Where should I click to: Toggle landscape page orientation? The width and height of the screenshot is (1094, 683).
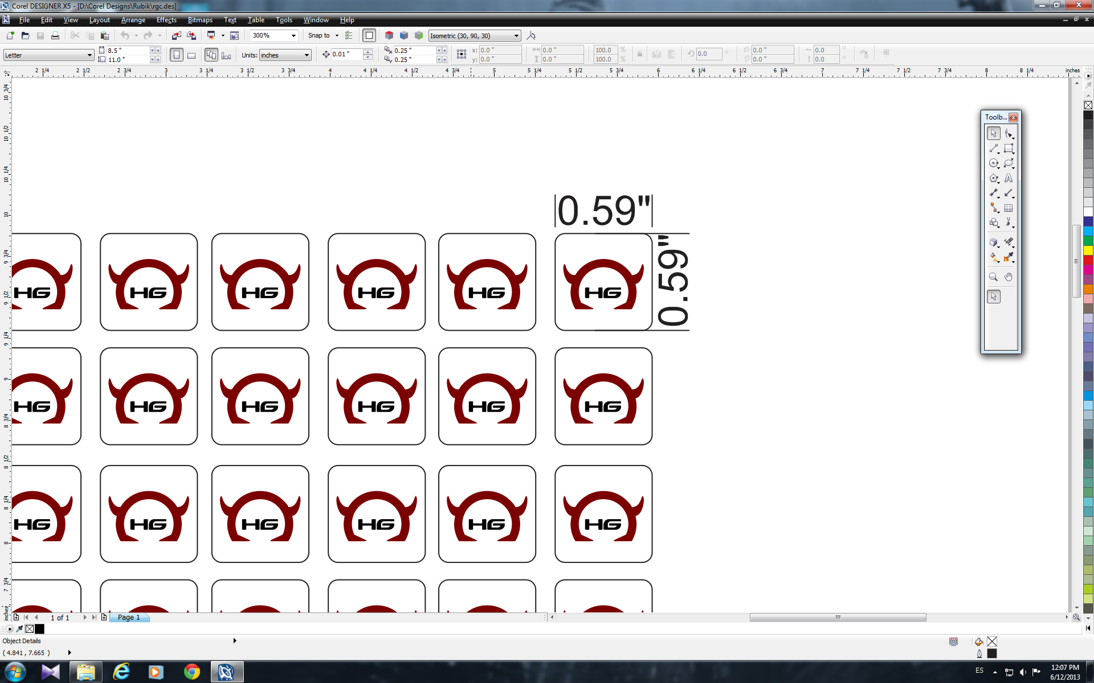pyautogui.click(x=191, y=55)
